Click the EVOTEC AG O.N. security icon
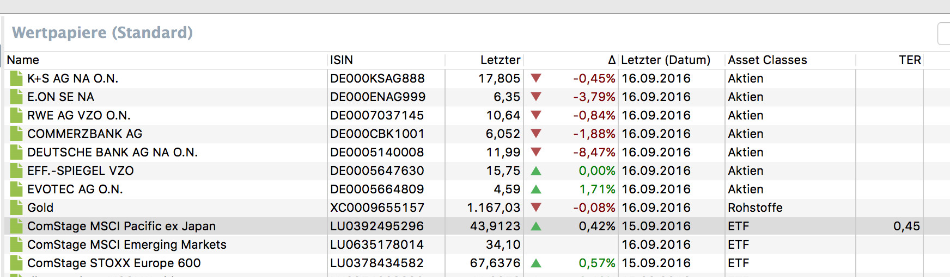950x277 pixels. click(16, 189)
